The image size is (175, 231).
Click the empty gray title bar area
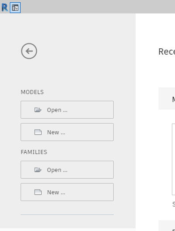(x=98, y=7)
